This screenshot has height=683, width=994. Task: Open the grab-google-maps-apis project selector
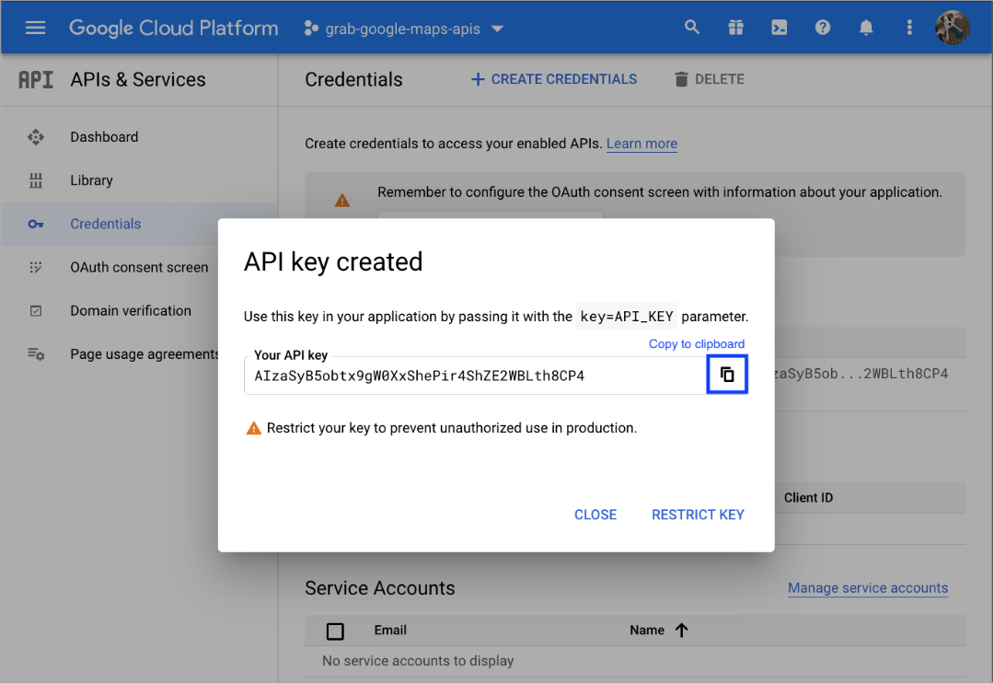(404, 29)
